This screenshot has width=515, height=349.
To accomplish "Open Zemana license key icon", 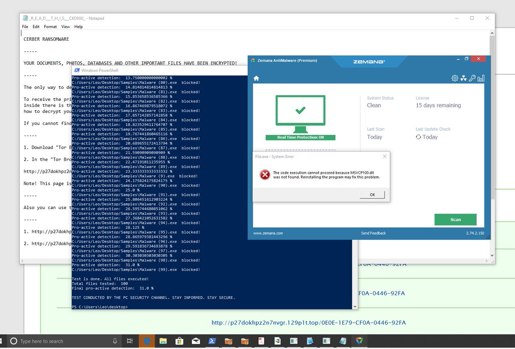I will (x=472, y=78).
